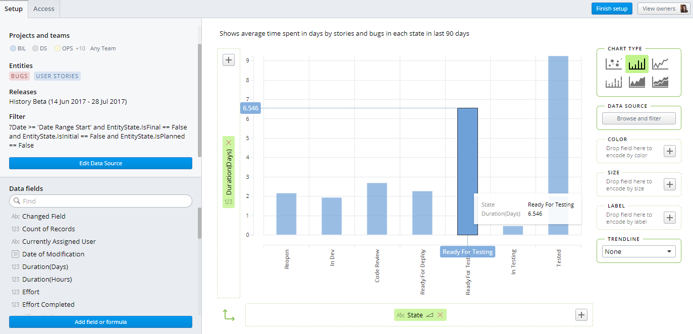Image resolution: width=693 pixels, height=334 pixels.
Task: Click the Finish setup button
Action: [612, 8]
